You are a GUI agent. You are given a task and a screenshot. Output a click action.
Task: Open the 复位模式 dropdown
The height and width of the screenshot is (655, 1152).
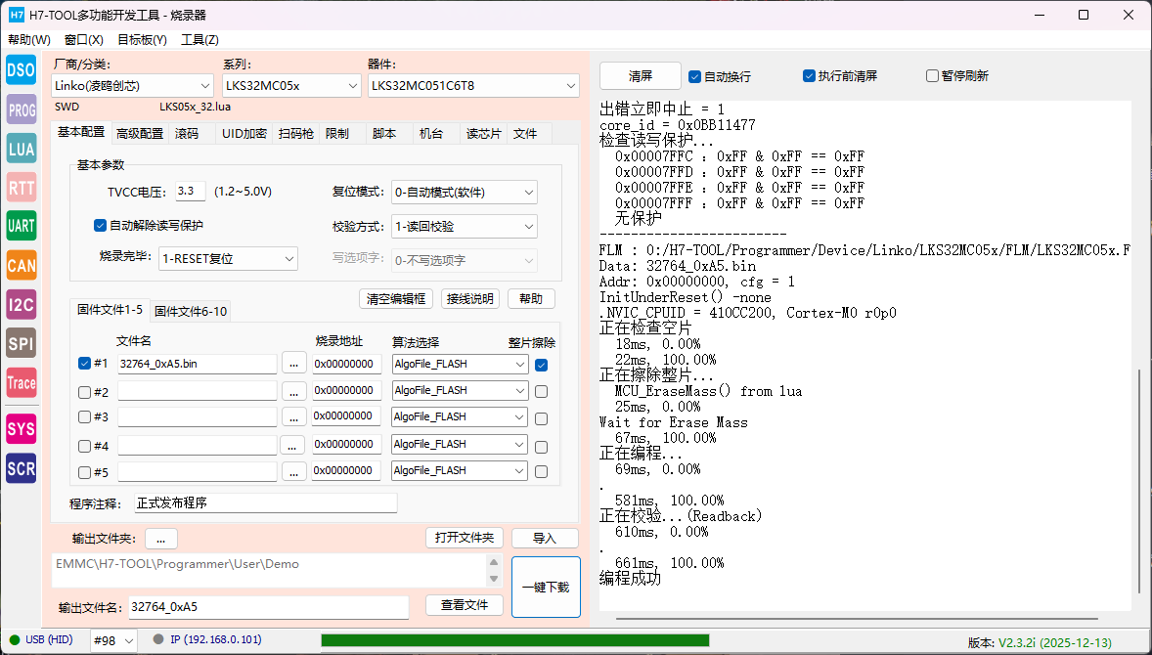coord(464,193)
